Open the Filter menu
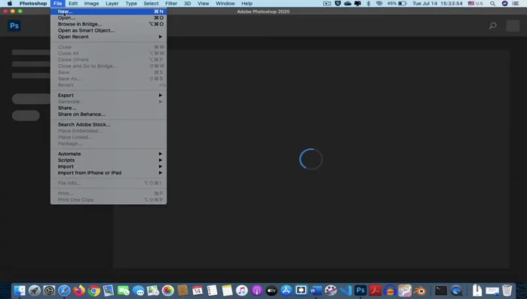Screen dimensions: 527x299 pos(171,3)
